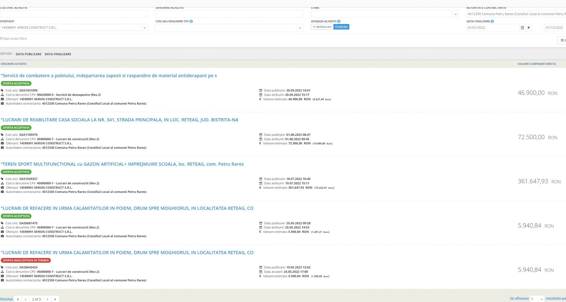Open the 'Servicii de combatere a poleiului' acquisition
The height and width of the screenshot is (302, 566).
[109, 76]
